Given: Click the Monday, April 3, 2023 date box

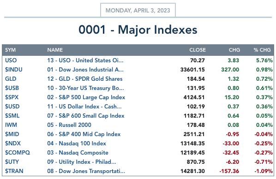Looking at the screenshot, I should tap(138, 10).
